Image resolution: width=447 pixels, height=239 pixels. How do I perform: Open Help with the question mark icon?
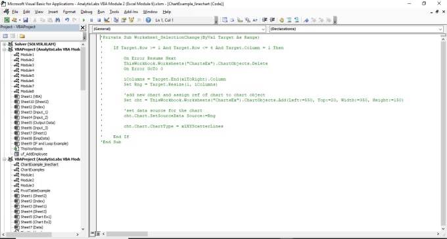pyautogui.click(x=149, y=20)
